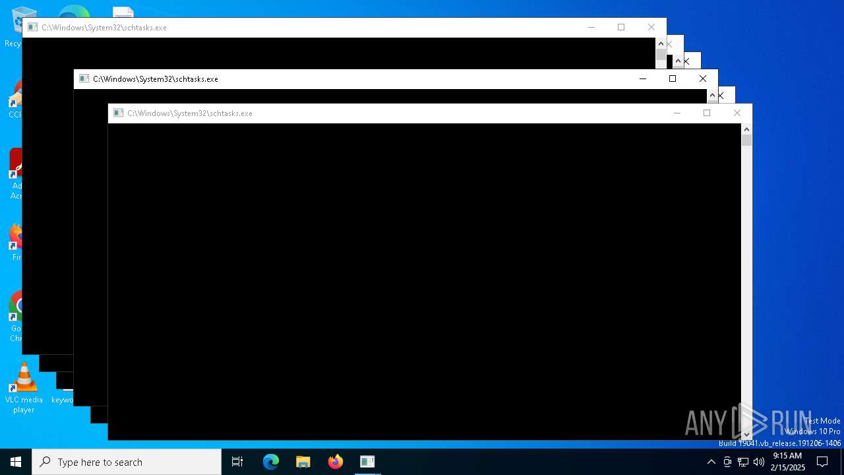
Task: Open the Recycle Bin desktop icon
Action: pos(13,28)
